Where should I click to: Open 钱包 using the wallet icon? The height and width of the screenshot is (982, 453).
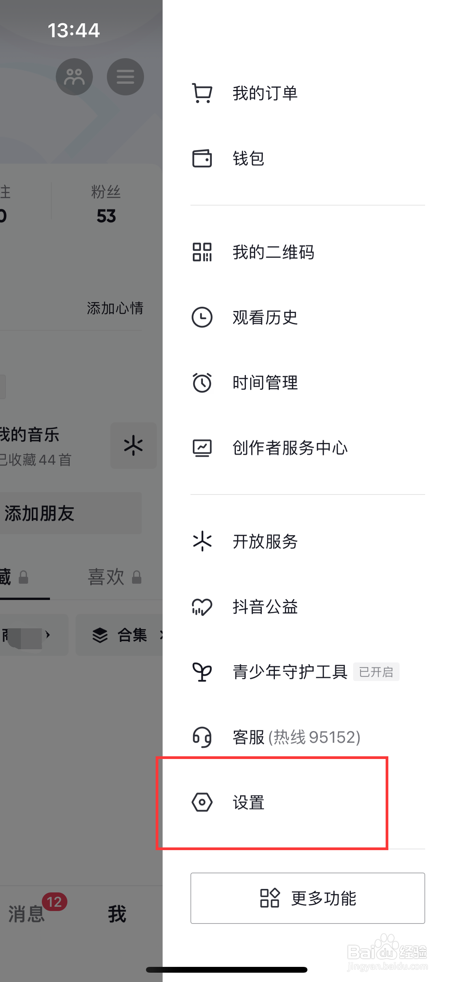click(x=202, y=158)
